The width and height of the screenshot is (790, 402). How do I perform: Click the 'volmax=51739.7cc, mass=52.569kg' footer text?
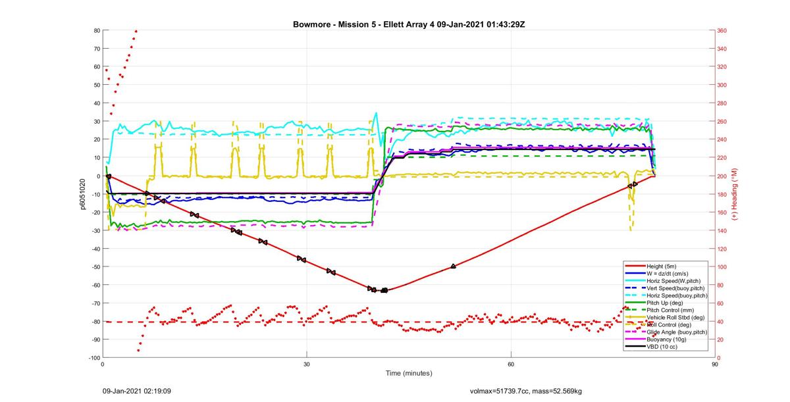(526, 391)
